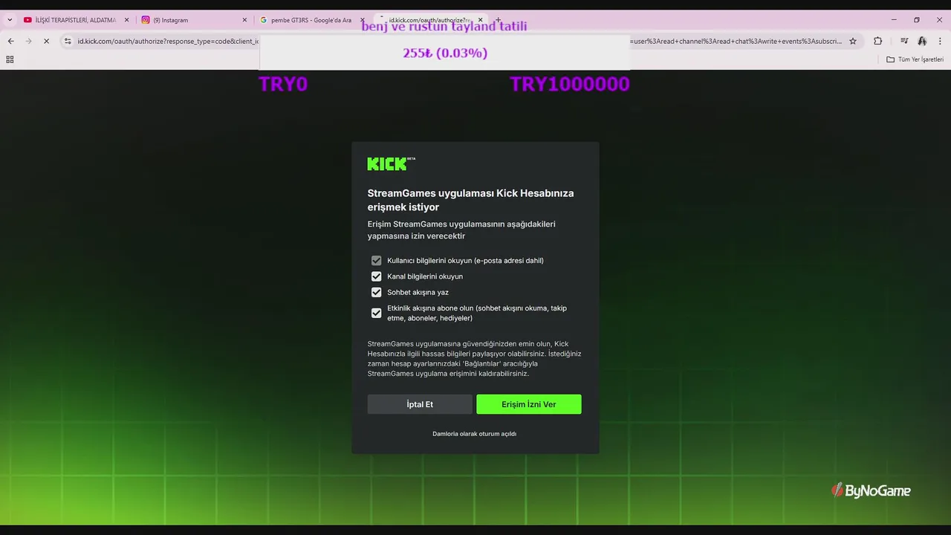The height and width of the screenshot is (535, 951).
Task: Open the media controls icon in toolbar
Action: 904,41
